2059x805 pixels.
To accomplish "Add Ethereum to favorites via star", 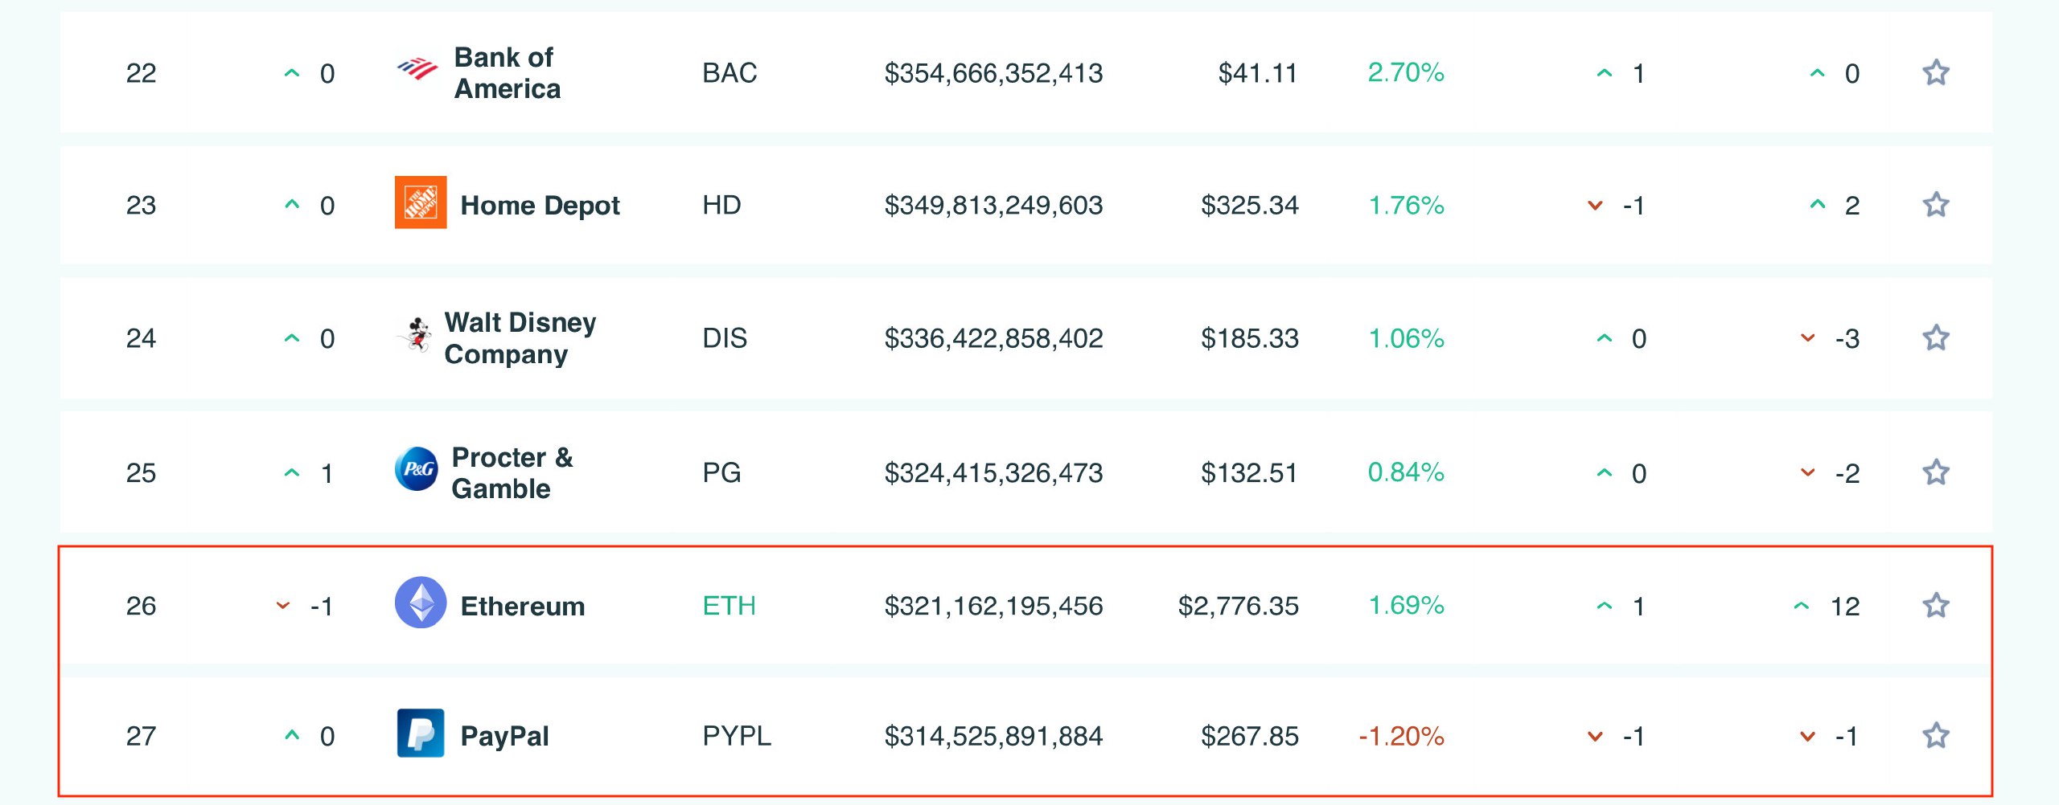I will click(x=1936, y=605).
